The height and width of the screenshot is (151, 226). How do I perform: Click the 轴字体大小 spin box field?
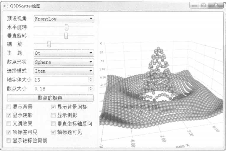61,80
